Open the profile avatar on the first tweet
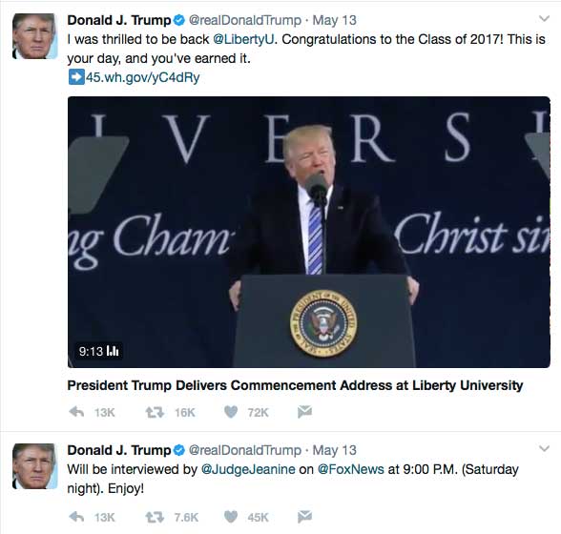The height and width of the screenshot is (534, 561). [x=34, y=36]
